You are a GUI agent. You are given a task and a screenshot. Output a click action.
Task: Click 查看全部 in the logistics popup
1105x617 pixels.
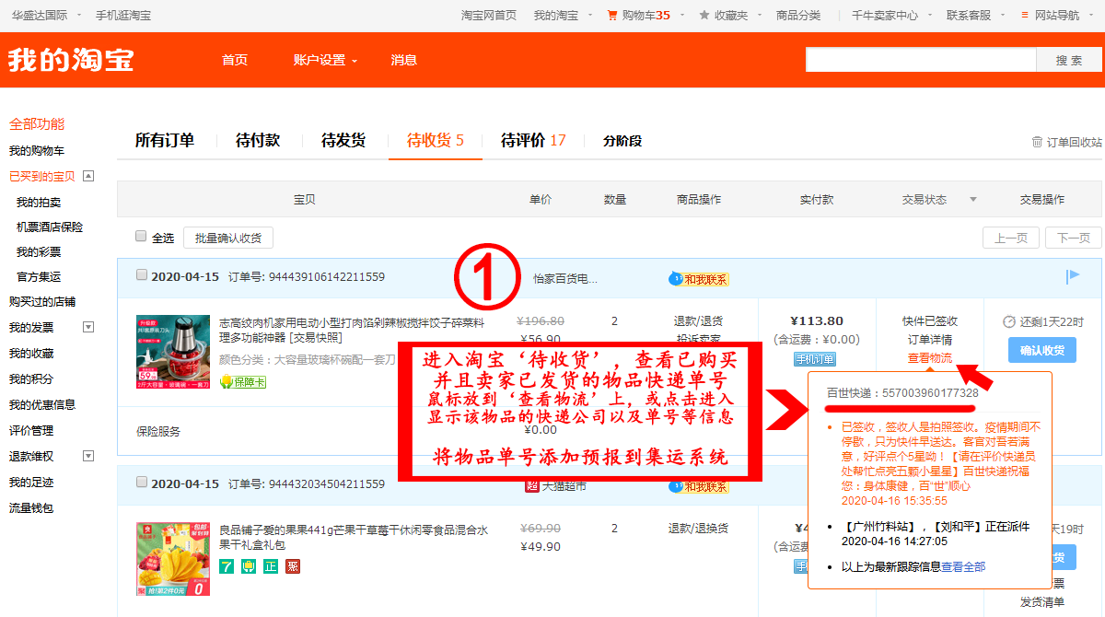click(x=963, y=566)
